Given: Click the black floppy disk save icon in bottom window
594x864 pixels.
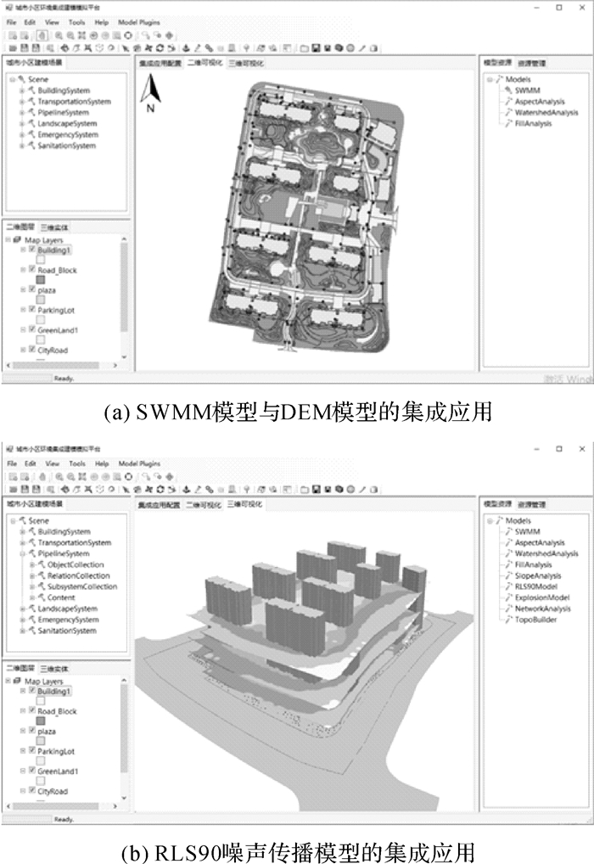Looking at the screenshot, I should tap(316, 490).
